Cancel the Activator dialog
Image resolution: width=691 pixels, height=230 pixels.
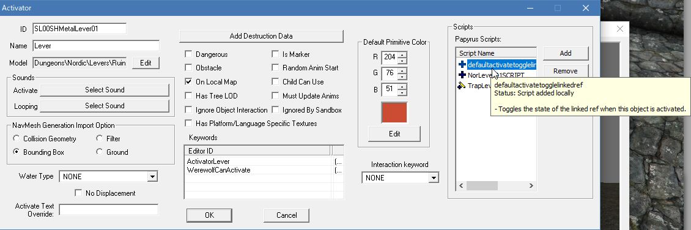click(x=286, y=215)
